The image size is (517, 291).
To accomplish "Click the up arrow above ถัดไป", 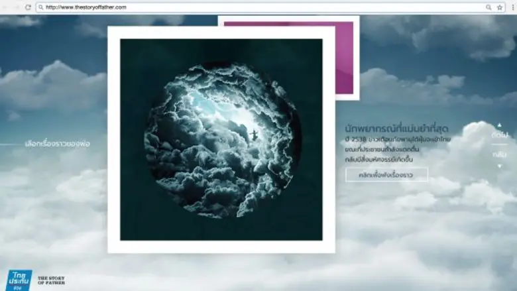I will [x=499, y=125].
